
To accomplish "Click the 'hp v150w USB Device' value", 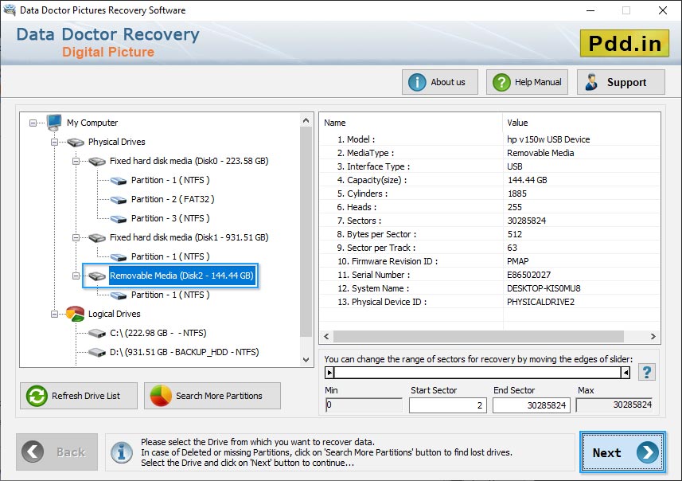I will 548,139.
